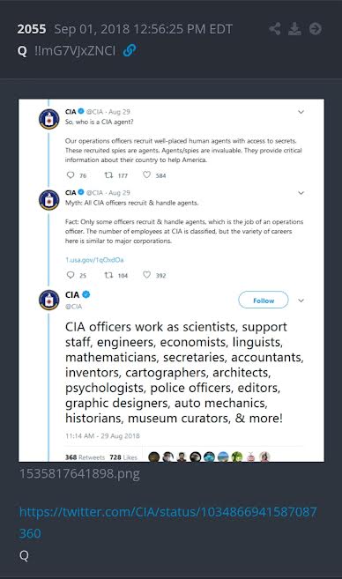Screen dimensions: 342x579
Task: Click the 368 Retweets count
Action: pos(85,457)
